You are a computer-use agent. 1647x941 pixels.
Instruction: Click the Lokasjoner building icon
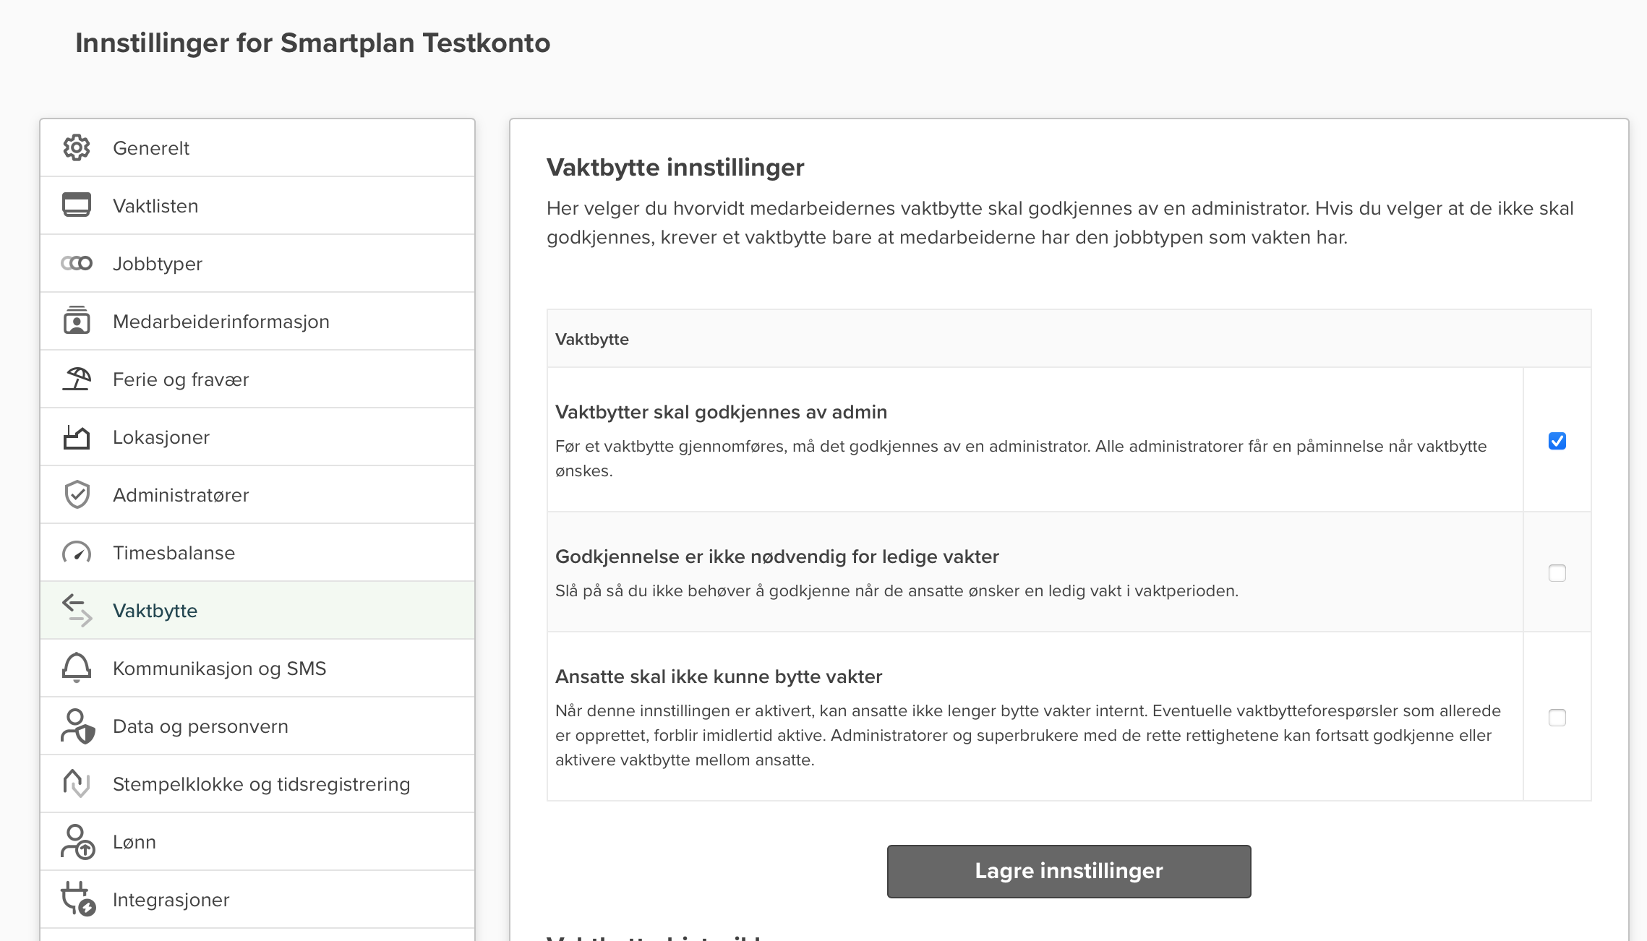pos(77,437)
